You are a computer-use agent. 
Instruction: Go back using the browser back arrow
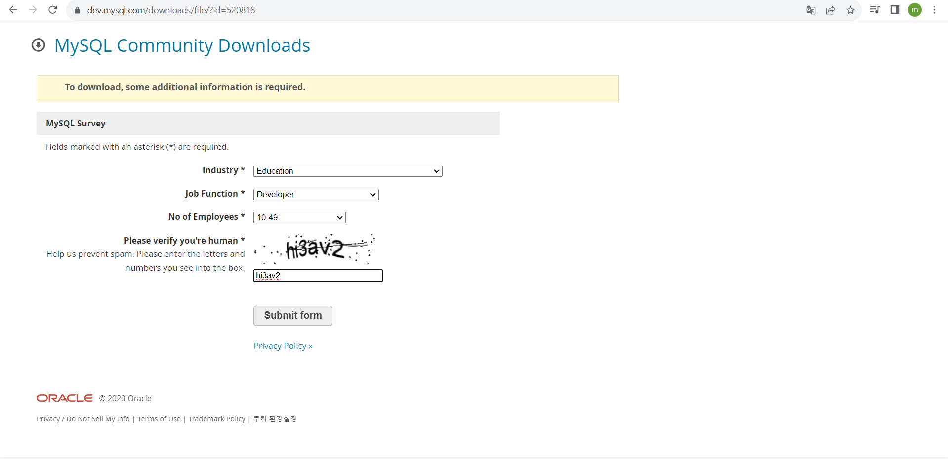click(x=13, y=10)
